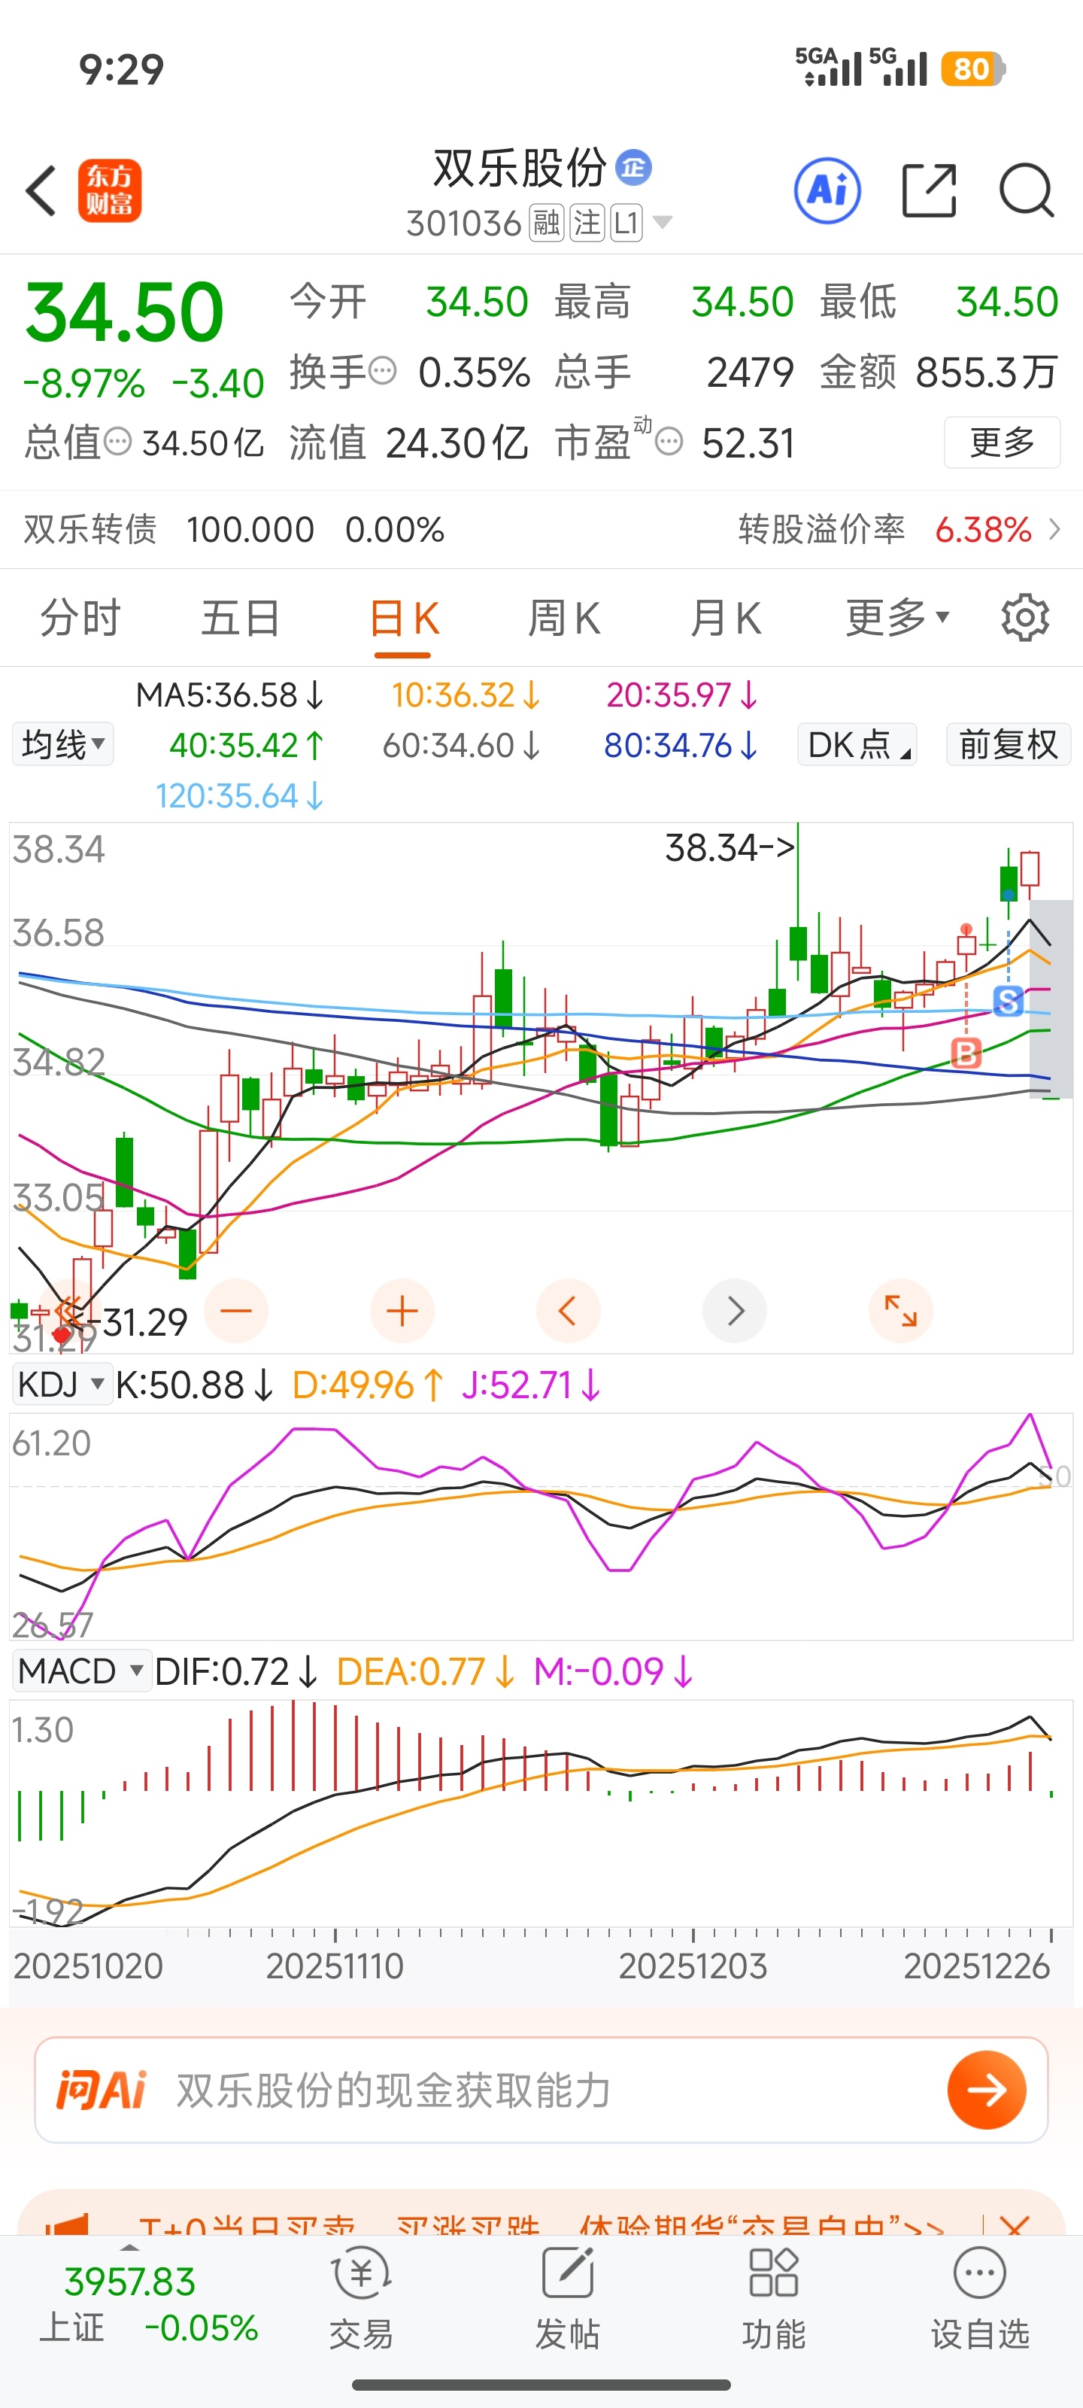
Task: Tap the 注 registration badge
Action: tap(587, 223)
